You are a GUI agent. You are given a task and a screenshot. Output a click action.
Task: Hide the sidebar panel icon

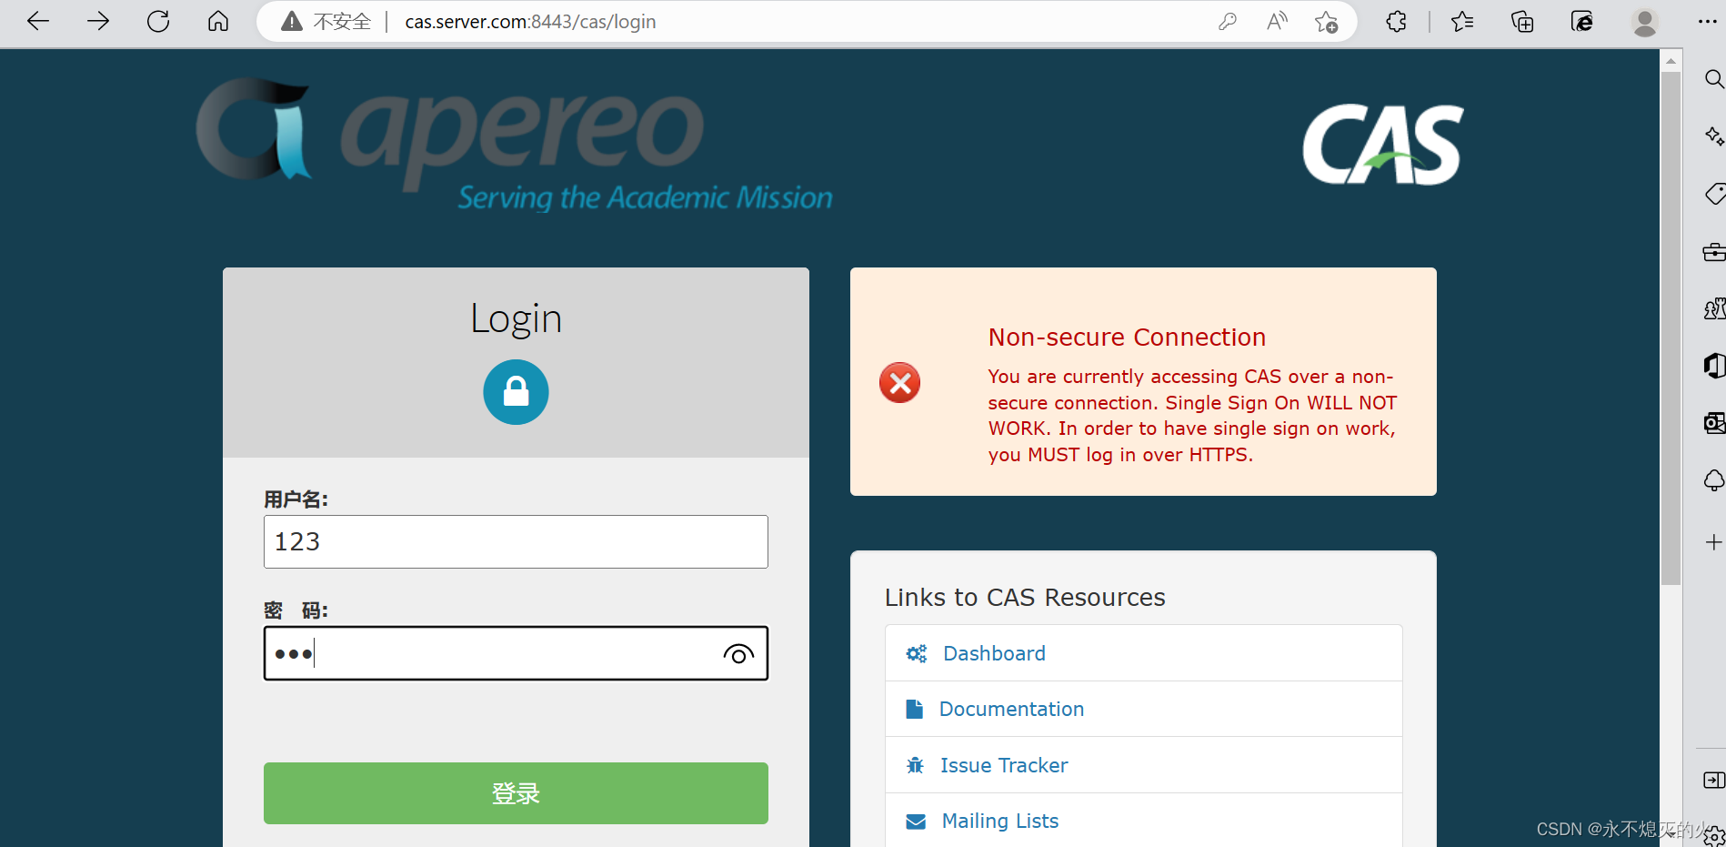point(1714,780)
